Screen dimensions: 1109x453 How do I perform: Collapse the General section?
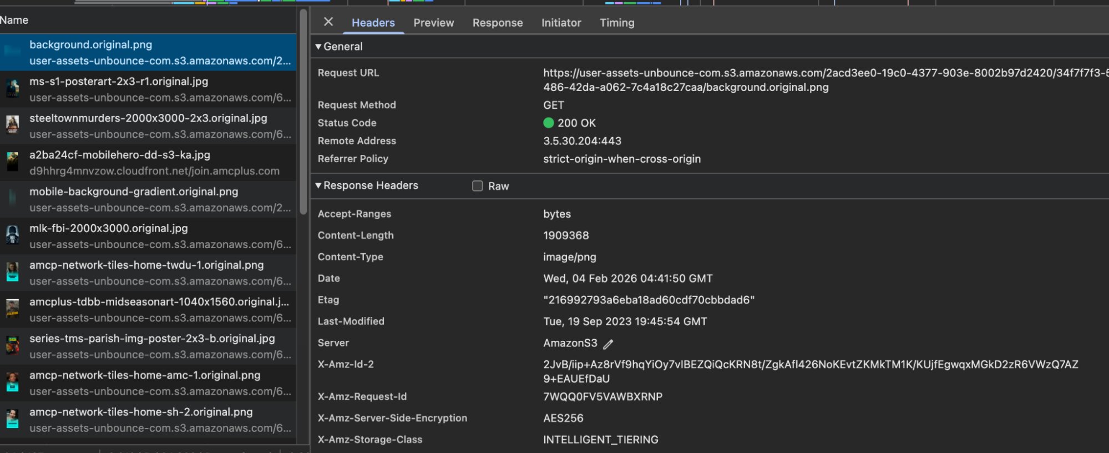coord(318,47)
